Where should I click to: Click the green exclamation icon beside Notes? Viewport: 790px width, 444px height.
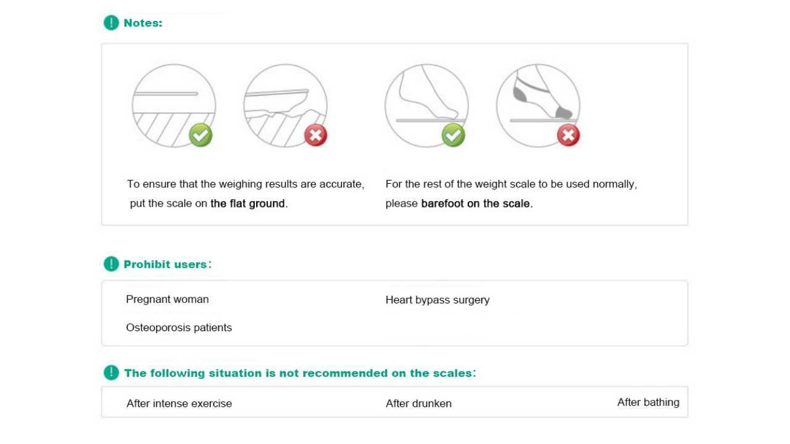111,23
